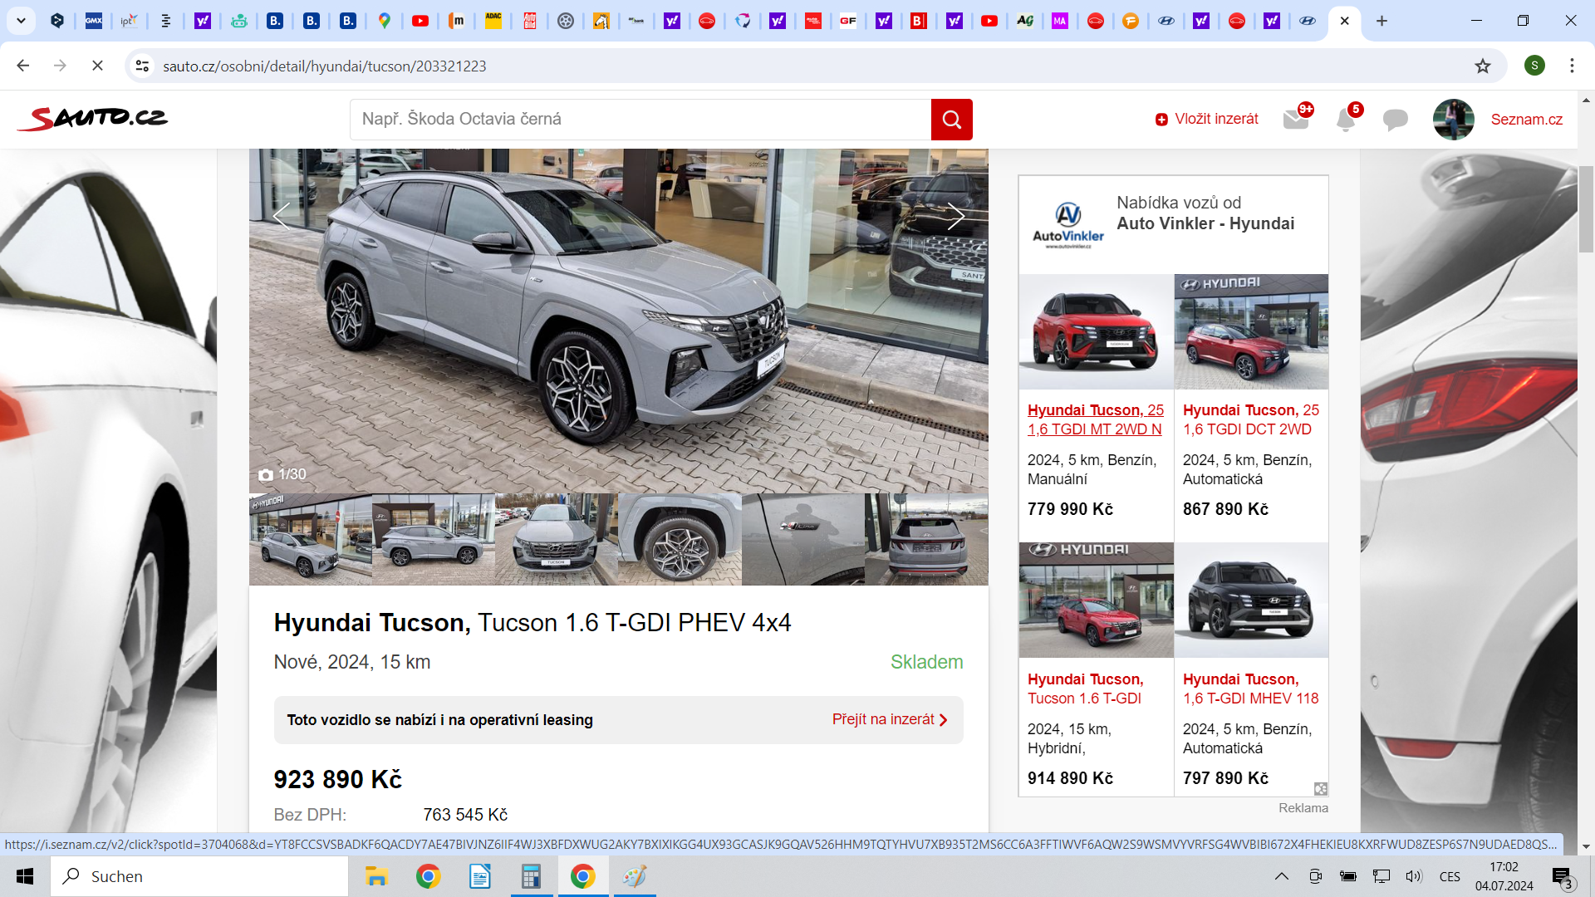Click the Auto Vinkler - Hyundai dealer heading
1595x897 pixels.
coord(1205,223)
